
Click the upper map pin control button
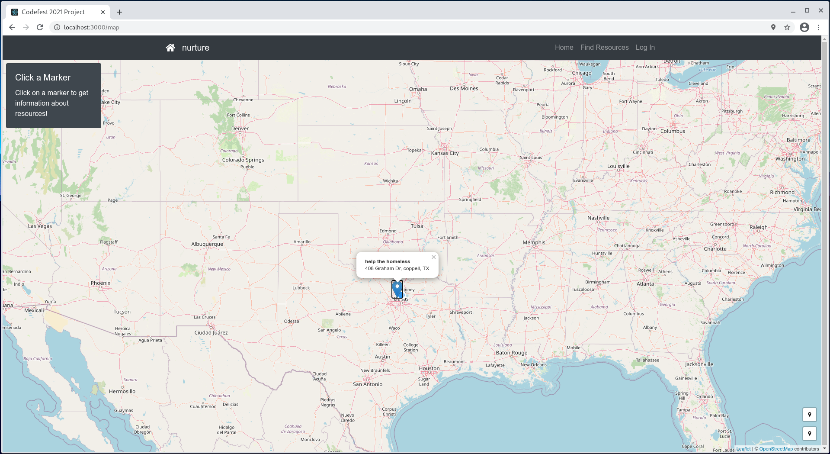click(809, 415)
